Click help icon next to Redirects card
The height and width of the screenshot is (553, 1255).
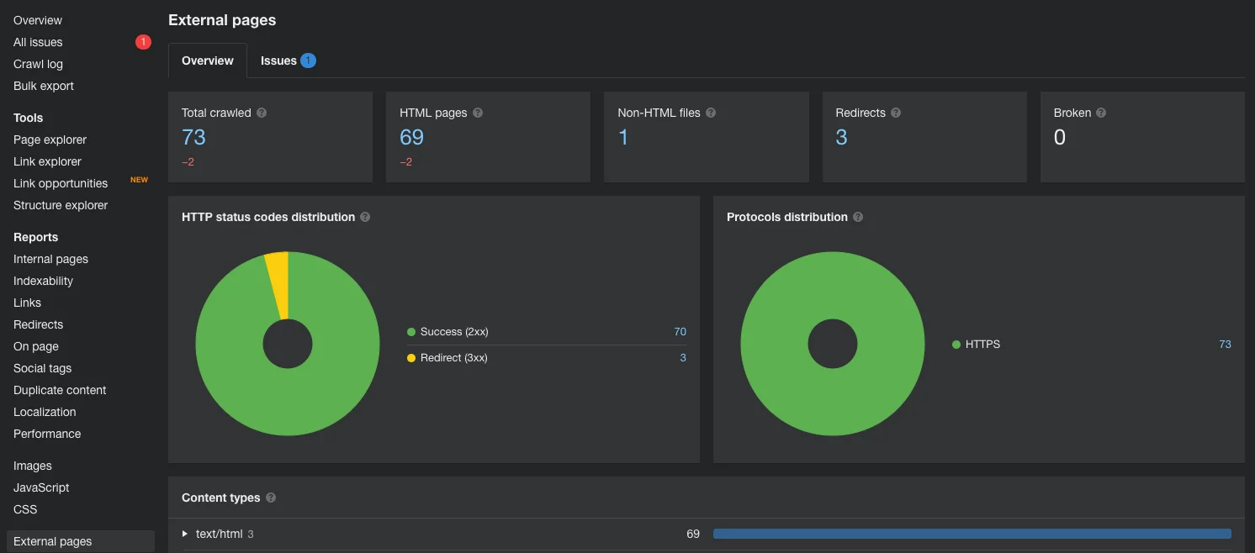pyautogui.click(x=896, y=113)
